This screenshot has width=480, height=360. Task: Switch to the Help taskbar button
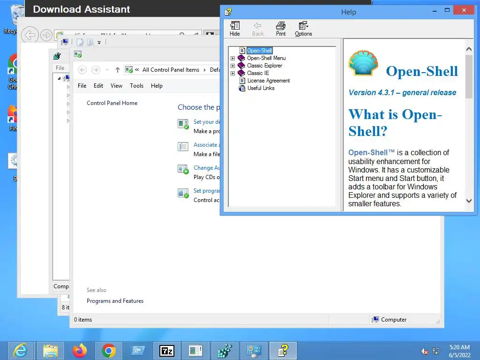tap(283, 351)
